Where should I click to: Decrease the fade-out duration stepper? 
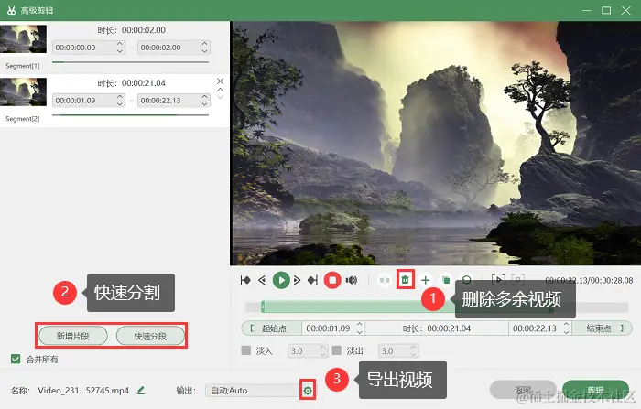coord(413,354)
